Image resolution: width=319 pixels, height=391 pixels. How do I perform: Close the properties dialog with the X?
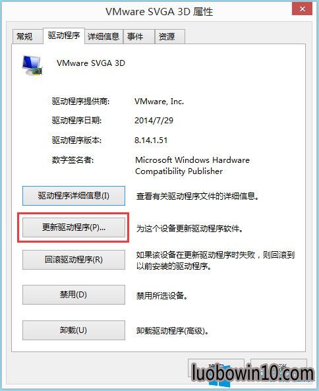pos(303,9)
